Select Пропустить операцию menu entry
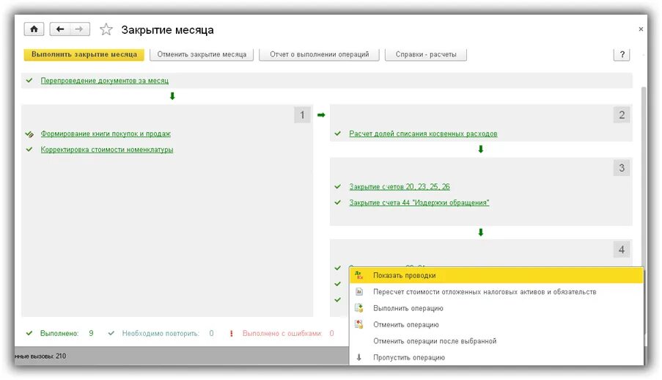Screen dimensions: 662x380 (x=496, y=357)
